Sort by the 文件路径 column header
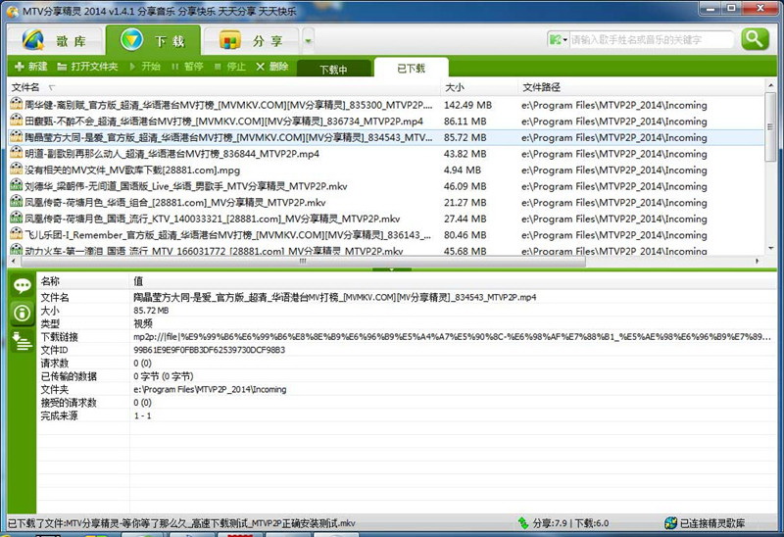Image resolution: width=784 pixels, height=537 pixels. point(641,87)
